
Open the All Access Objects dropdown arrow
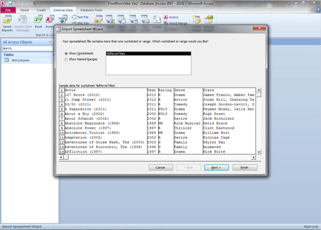50,42
